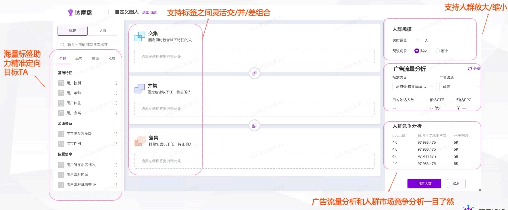Click the connector icon between 交集 and 并集

[254, 73]
